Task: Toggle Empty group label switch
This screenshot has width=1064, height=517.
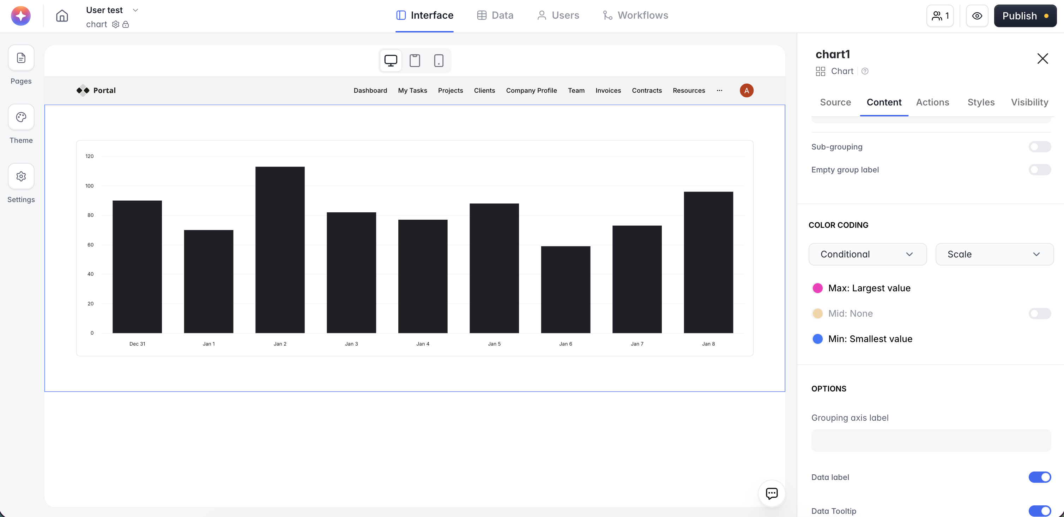Action: tap(1040, 170)
